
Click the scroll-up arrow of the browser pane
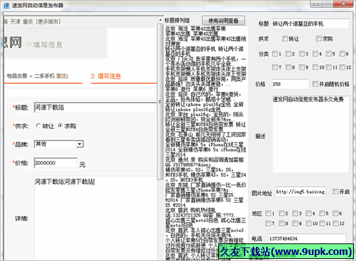click(160, 20)
